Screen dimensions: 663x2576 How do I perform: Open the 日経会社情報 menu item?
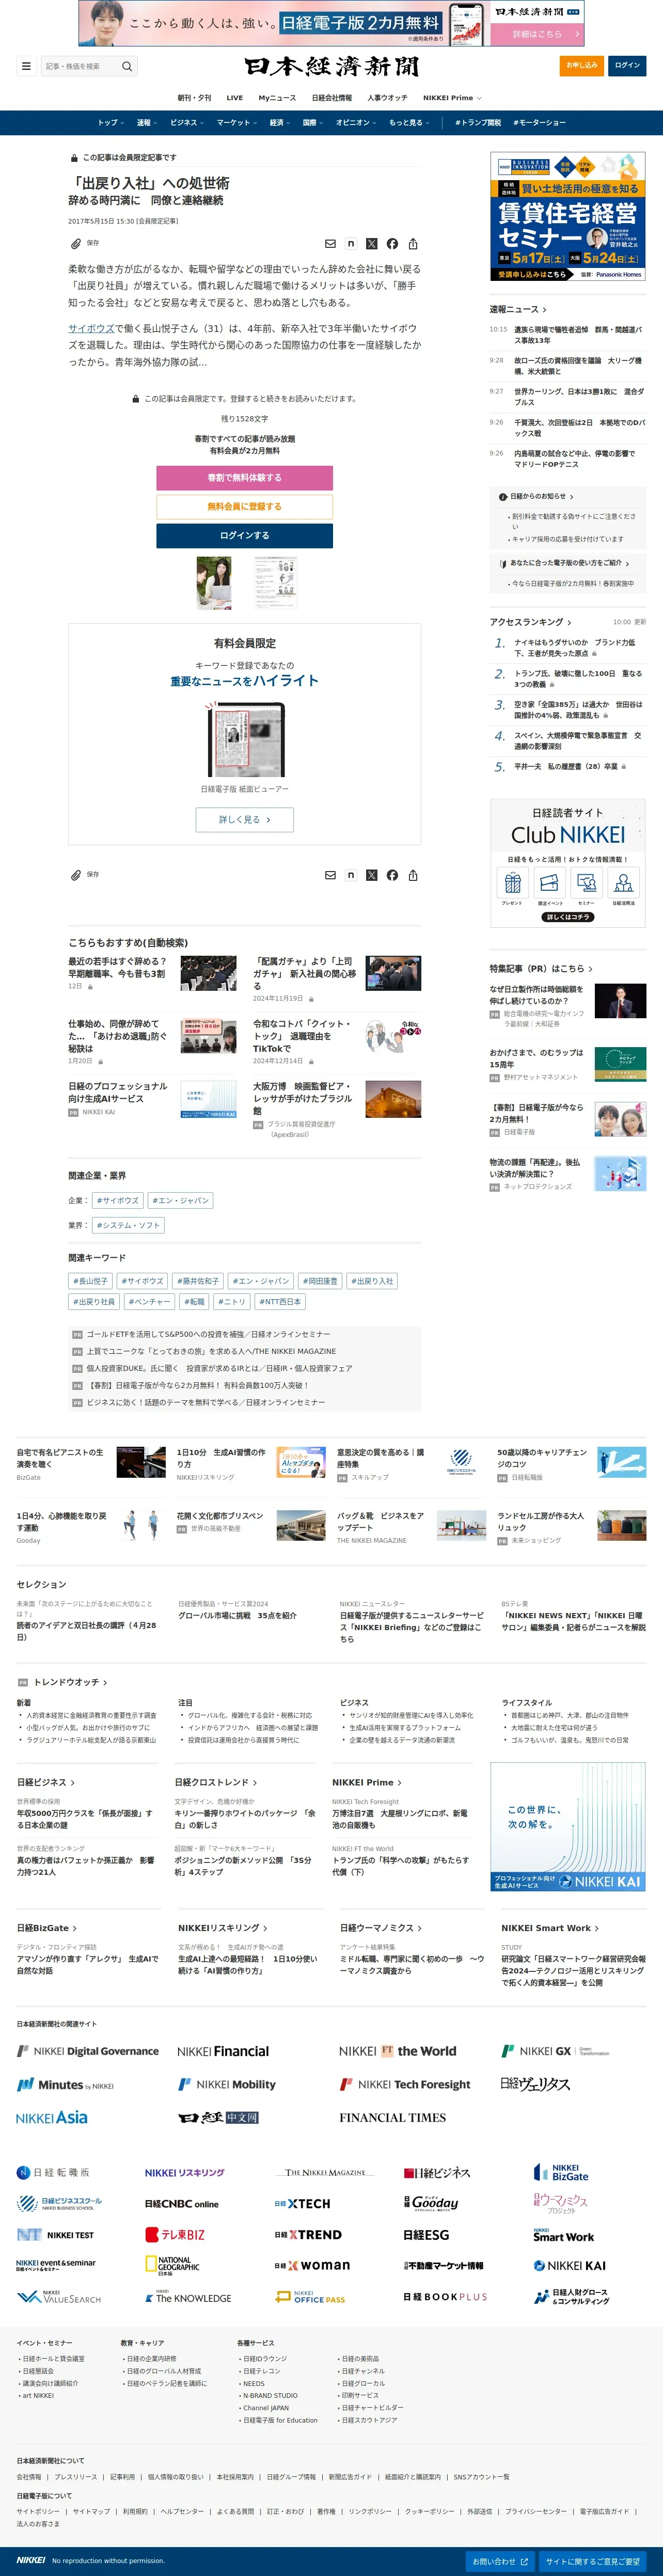pyautogui.click(x=332, y=98)
